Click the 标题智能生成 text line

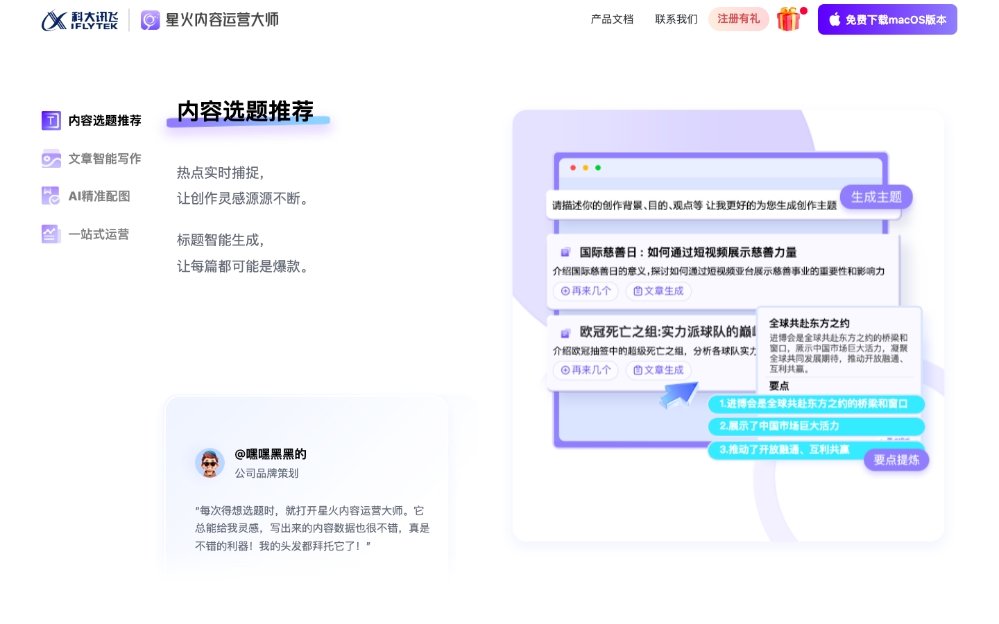221,240
